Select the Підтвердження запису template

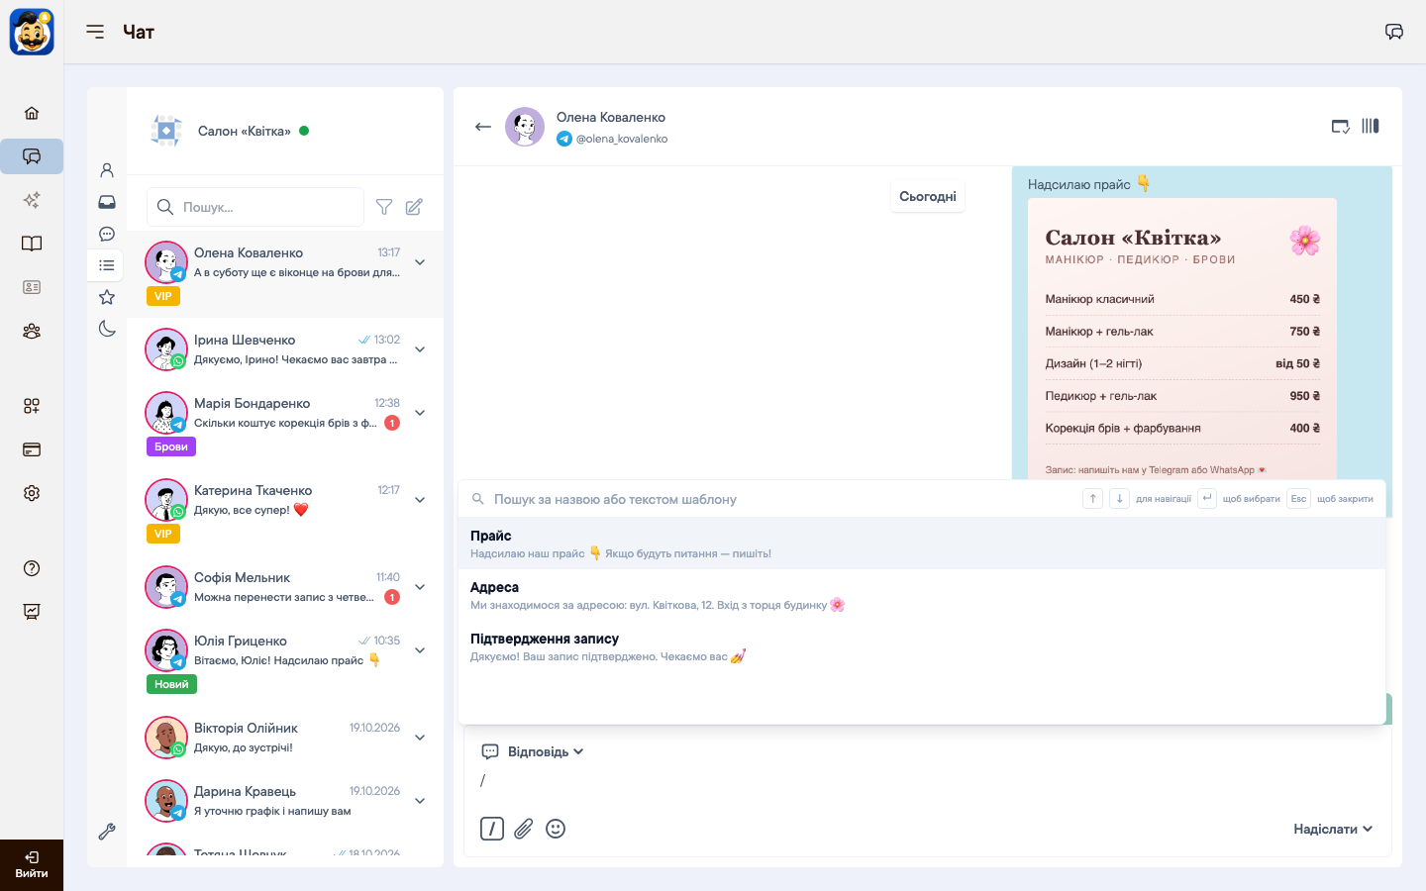(921, 646)
